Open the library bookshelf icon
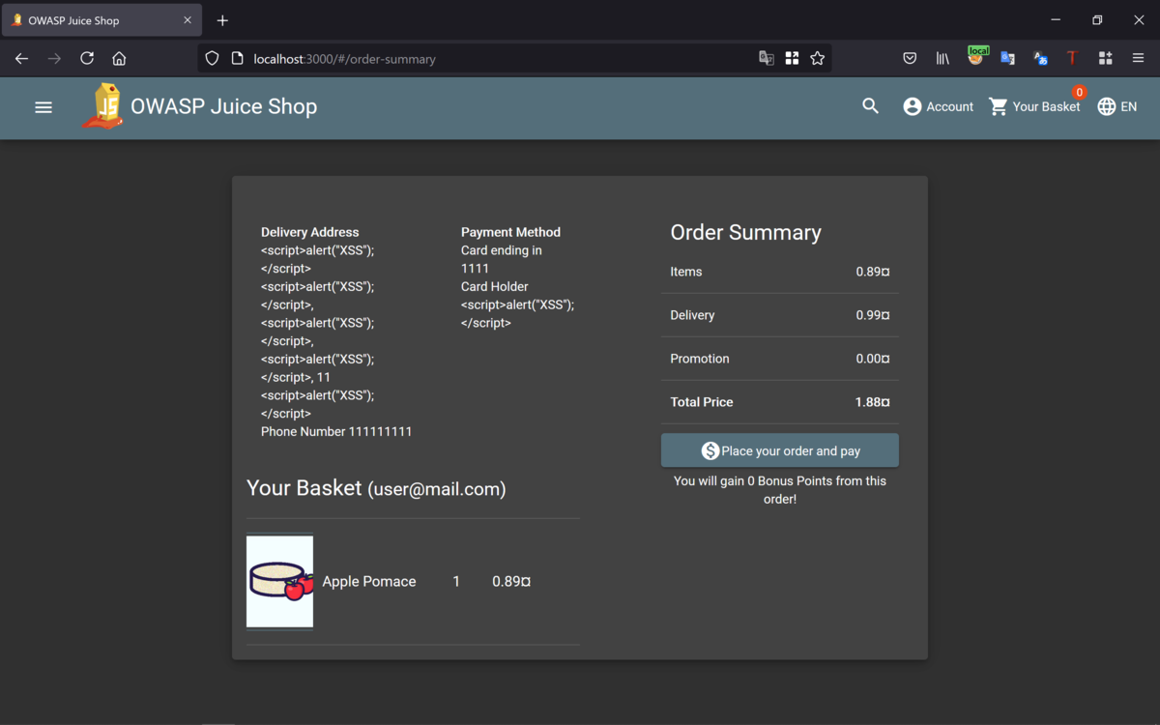 (x=942, y=58)
